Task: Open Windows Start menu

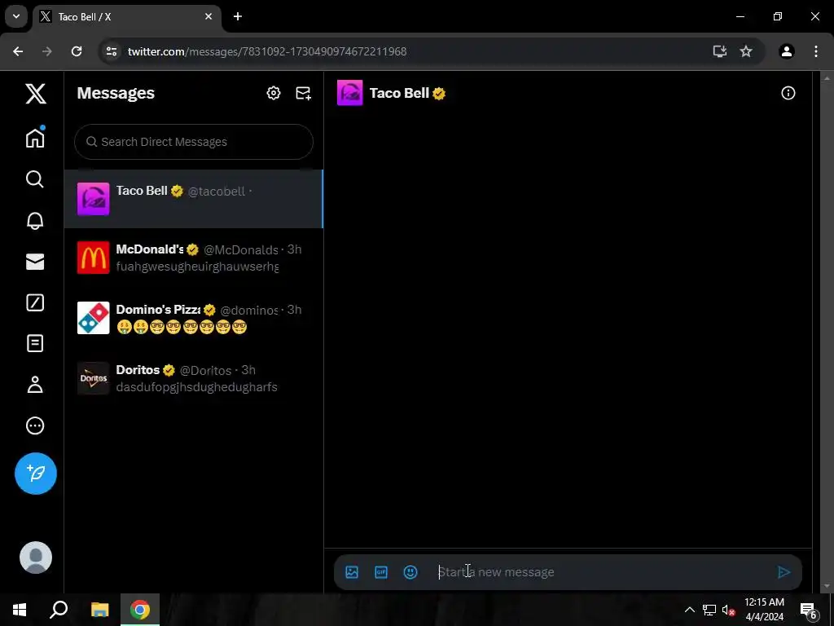Action: pyautogui.click(x=20, y=610)
